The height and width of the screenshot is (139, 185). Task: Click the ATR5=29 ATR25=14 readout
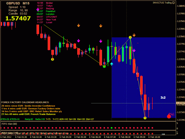pyautogui.click(x=10, y=119)
